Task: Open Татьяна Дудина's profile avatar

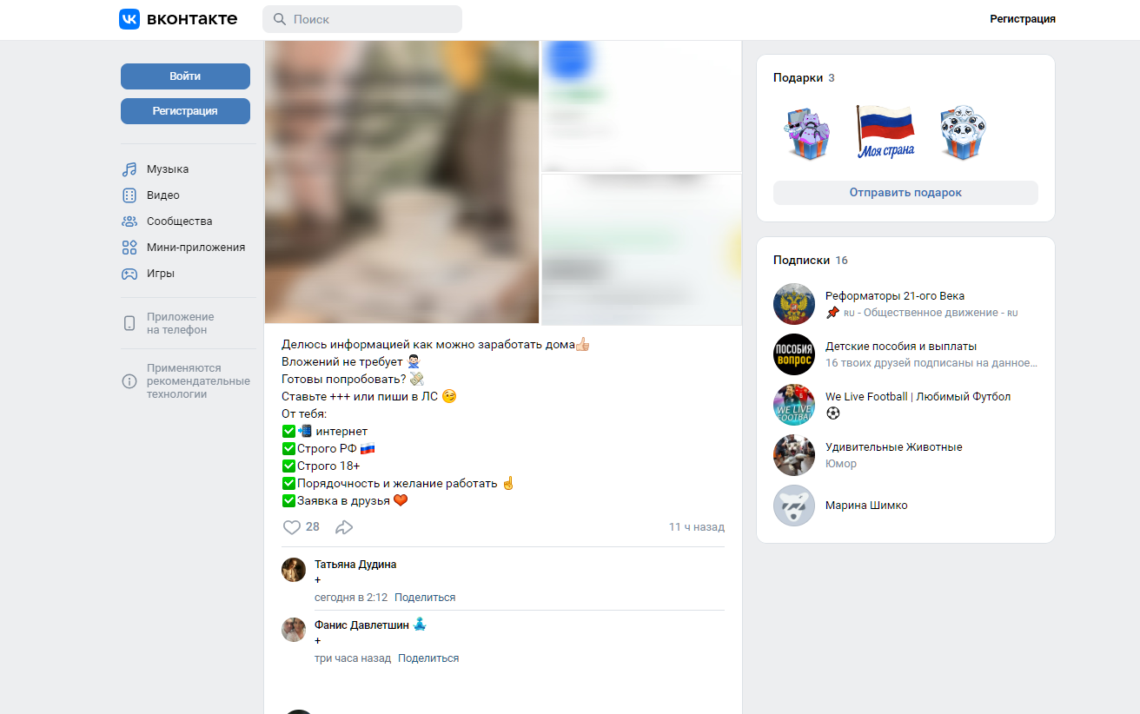Action: point(294,570)
